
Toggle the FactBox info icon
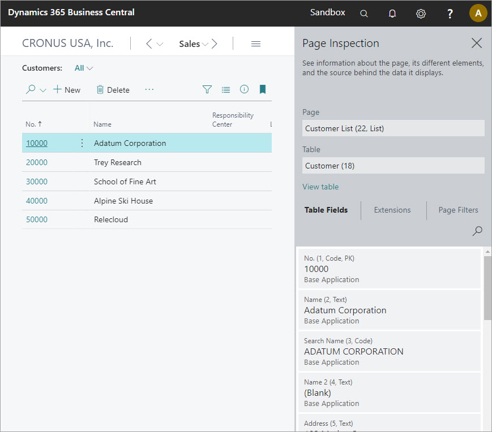click(x=244, y=89)
